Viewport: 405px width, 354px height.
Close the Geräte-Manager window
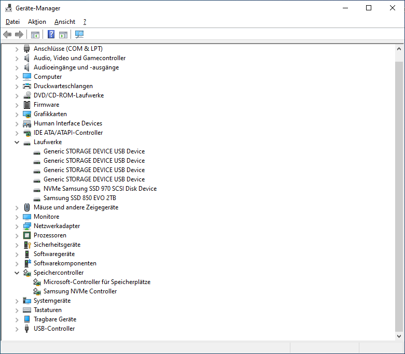(393, 8)
